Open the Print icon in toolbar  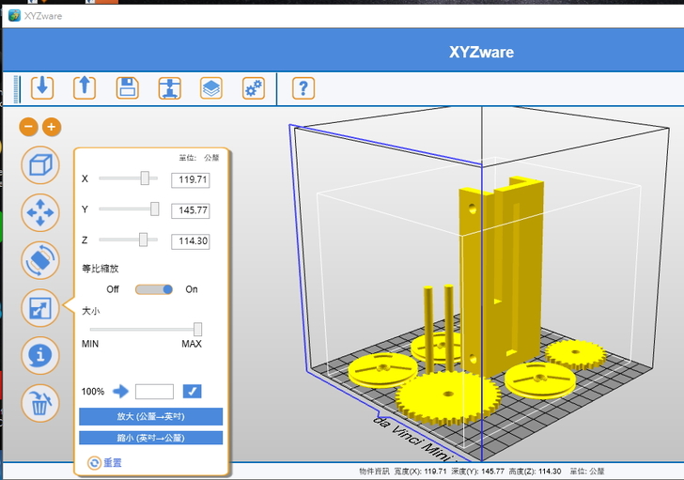coord(169,87)
